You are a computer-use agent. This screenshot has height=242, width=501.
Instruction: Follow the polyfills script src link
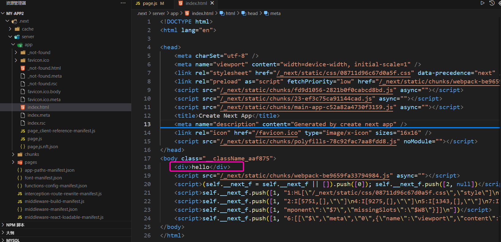point(308,141)
